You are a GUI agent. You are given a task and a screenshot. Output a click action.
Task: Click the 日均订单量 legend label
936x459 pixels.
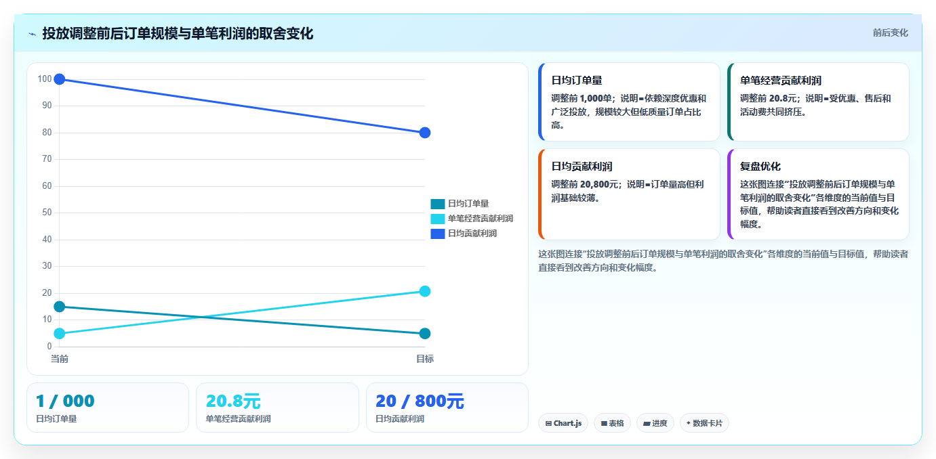pos(468,204)
